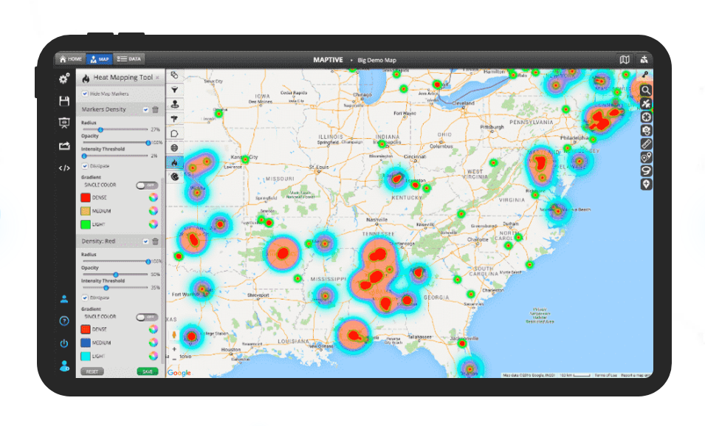
Task: Select the marker stamp tool
Action: [174, 104]
